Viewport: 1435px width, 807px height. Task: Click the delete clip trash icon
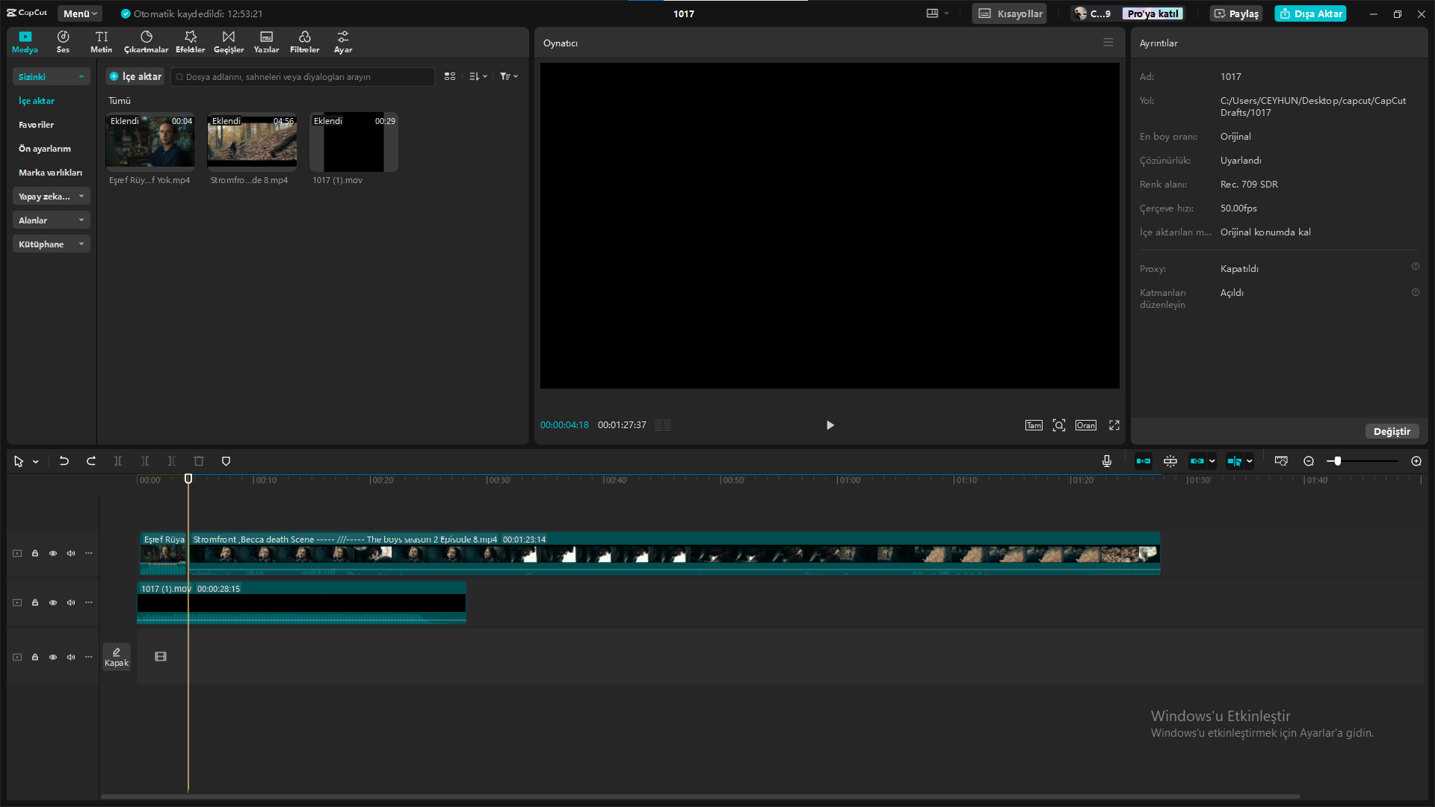[199, 461]
